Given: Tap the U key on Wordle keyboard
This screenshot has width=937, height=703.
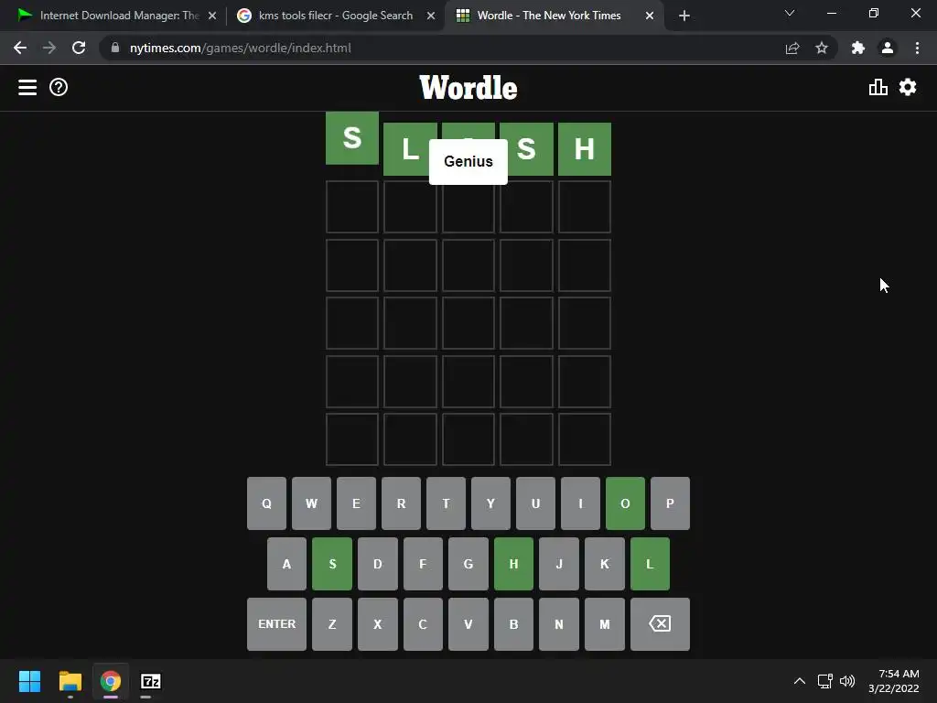Looking at the screenshot, I should click(535, 503).
